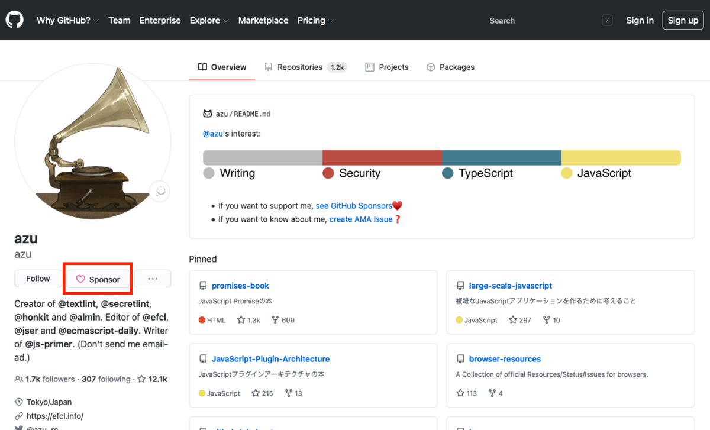Click the heart icon inside Sponsor button
The image size is (710, 430).
(x=82, y=278)
